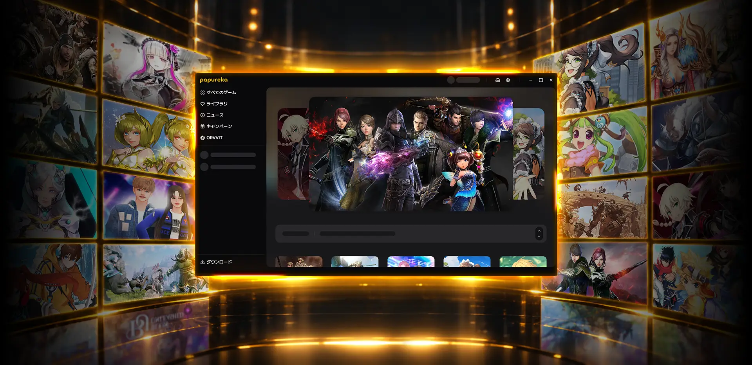Open the green blonde character game thumbnail

click(523, 262)
